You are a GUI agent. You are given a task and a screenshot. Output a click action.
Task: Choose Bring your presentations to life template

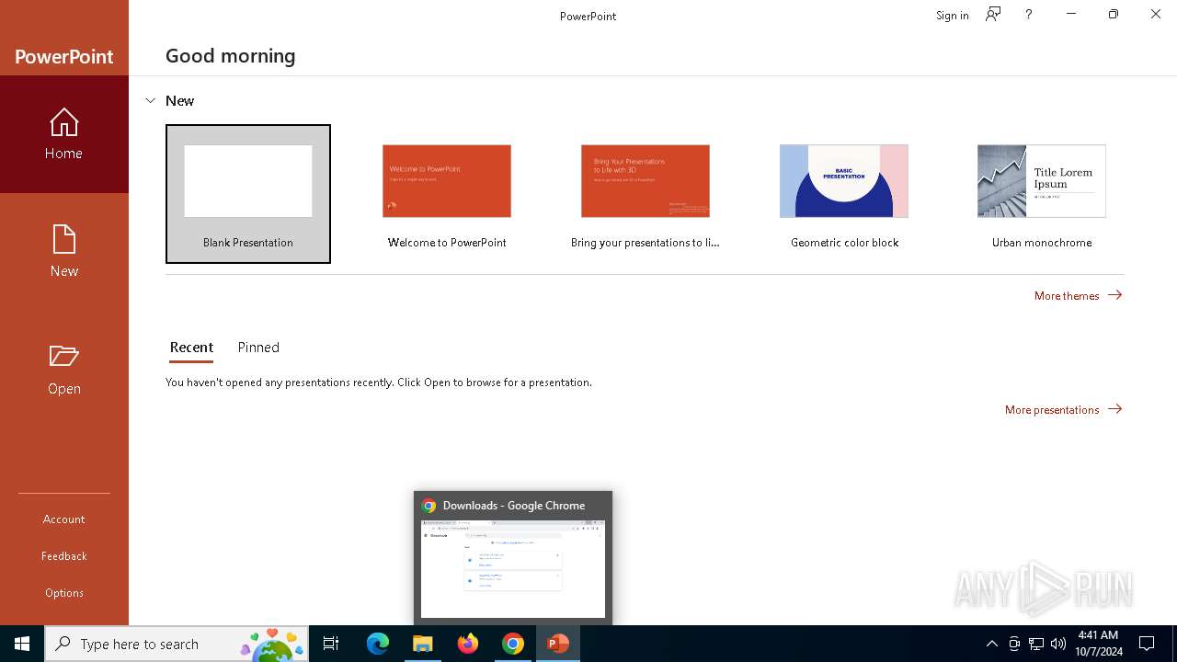(646, 194)
